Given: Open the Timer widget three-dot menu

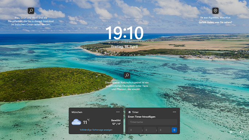Looking at the screenshot, I should click(174, 112).
